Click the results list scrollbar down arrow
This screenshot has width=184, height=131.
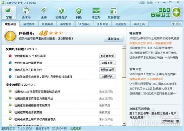click(124, 124)
